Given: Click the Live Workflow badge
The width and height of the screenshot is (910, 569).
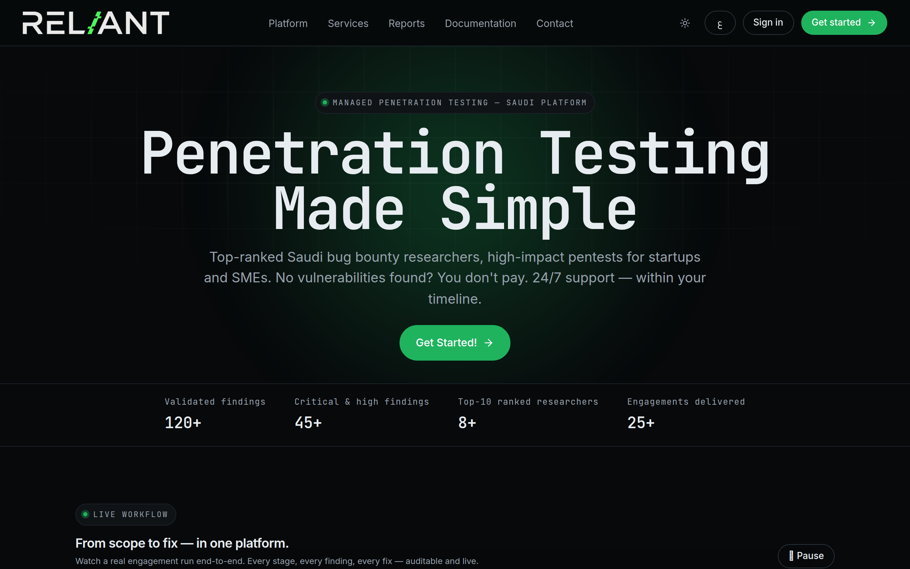Looking at the screenshot, I should tap(125, 515).
